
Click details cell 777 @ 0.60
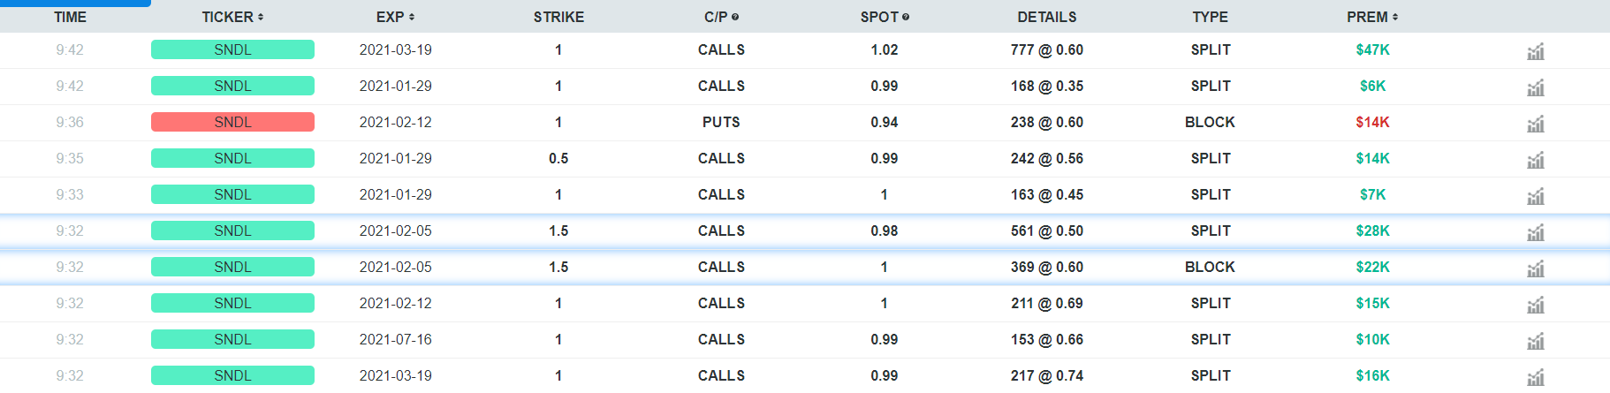[x=1047, y=49]
